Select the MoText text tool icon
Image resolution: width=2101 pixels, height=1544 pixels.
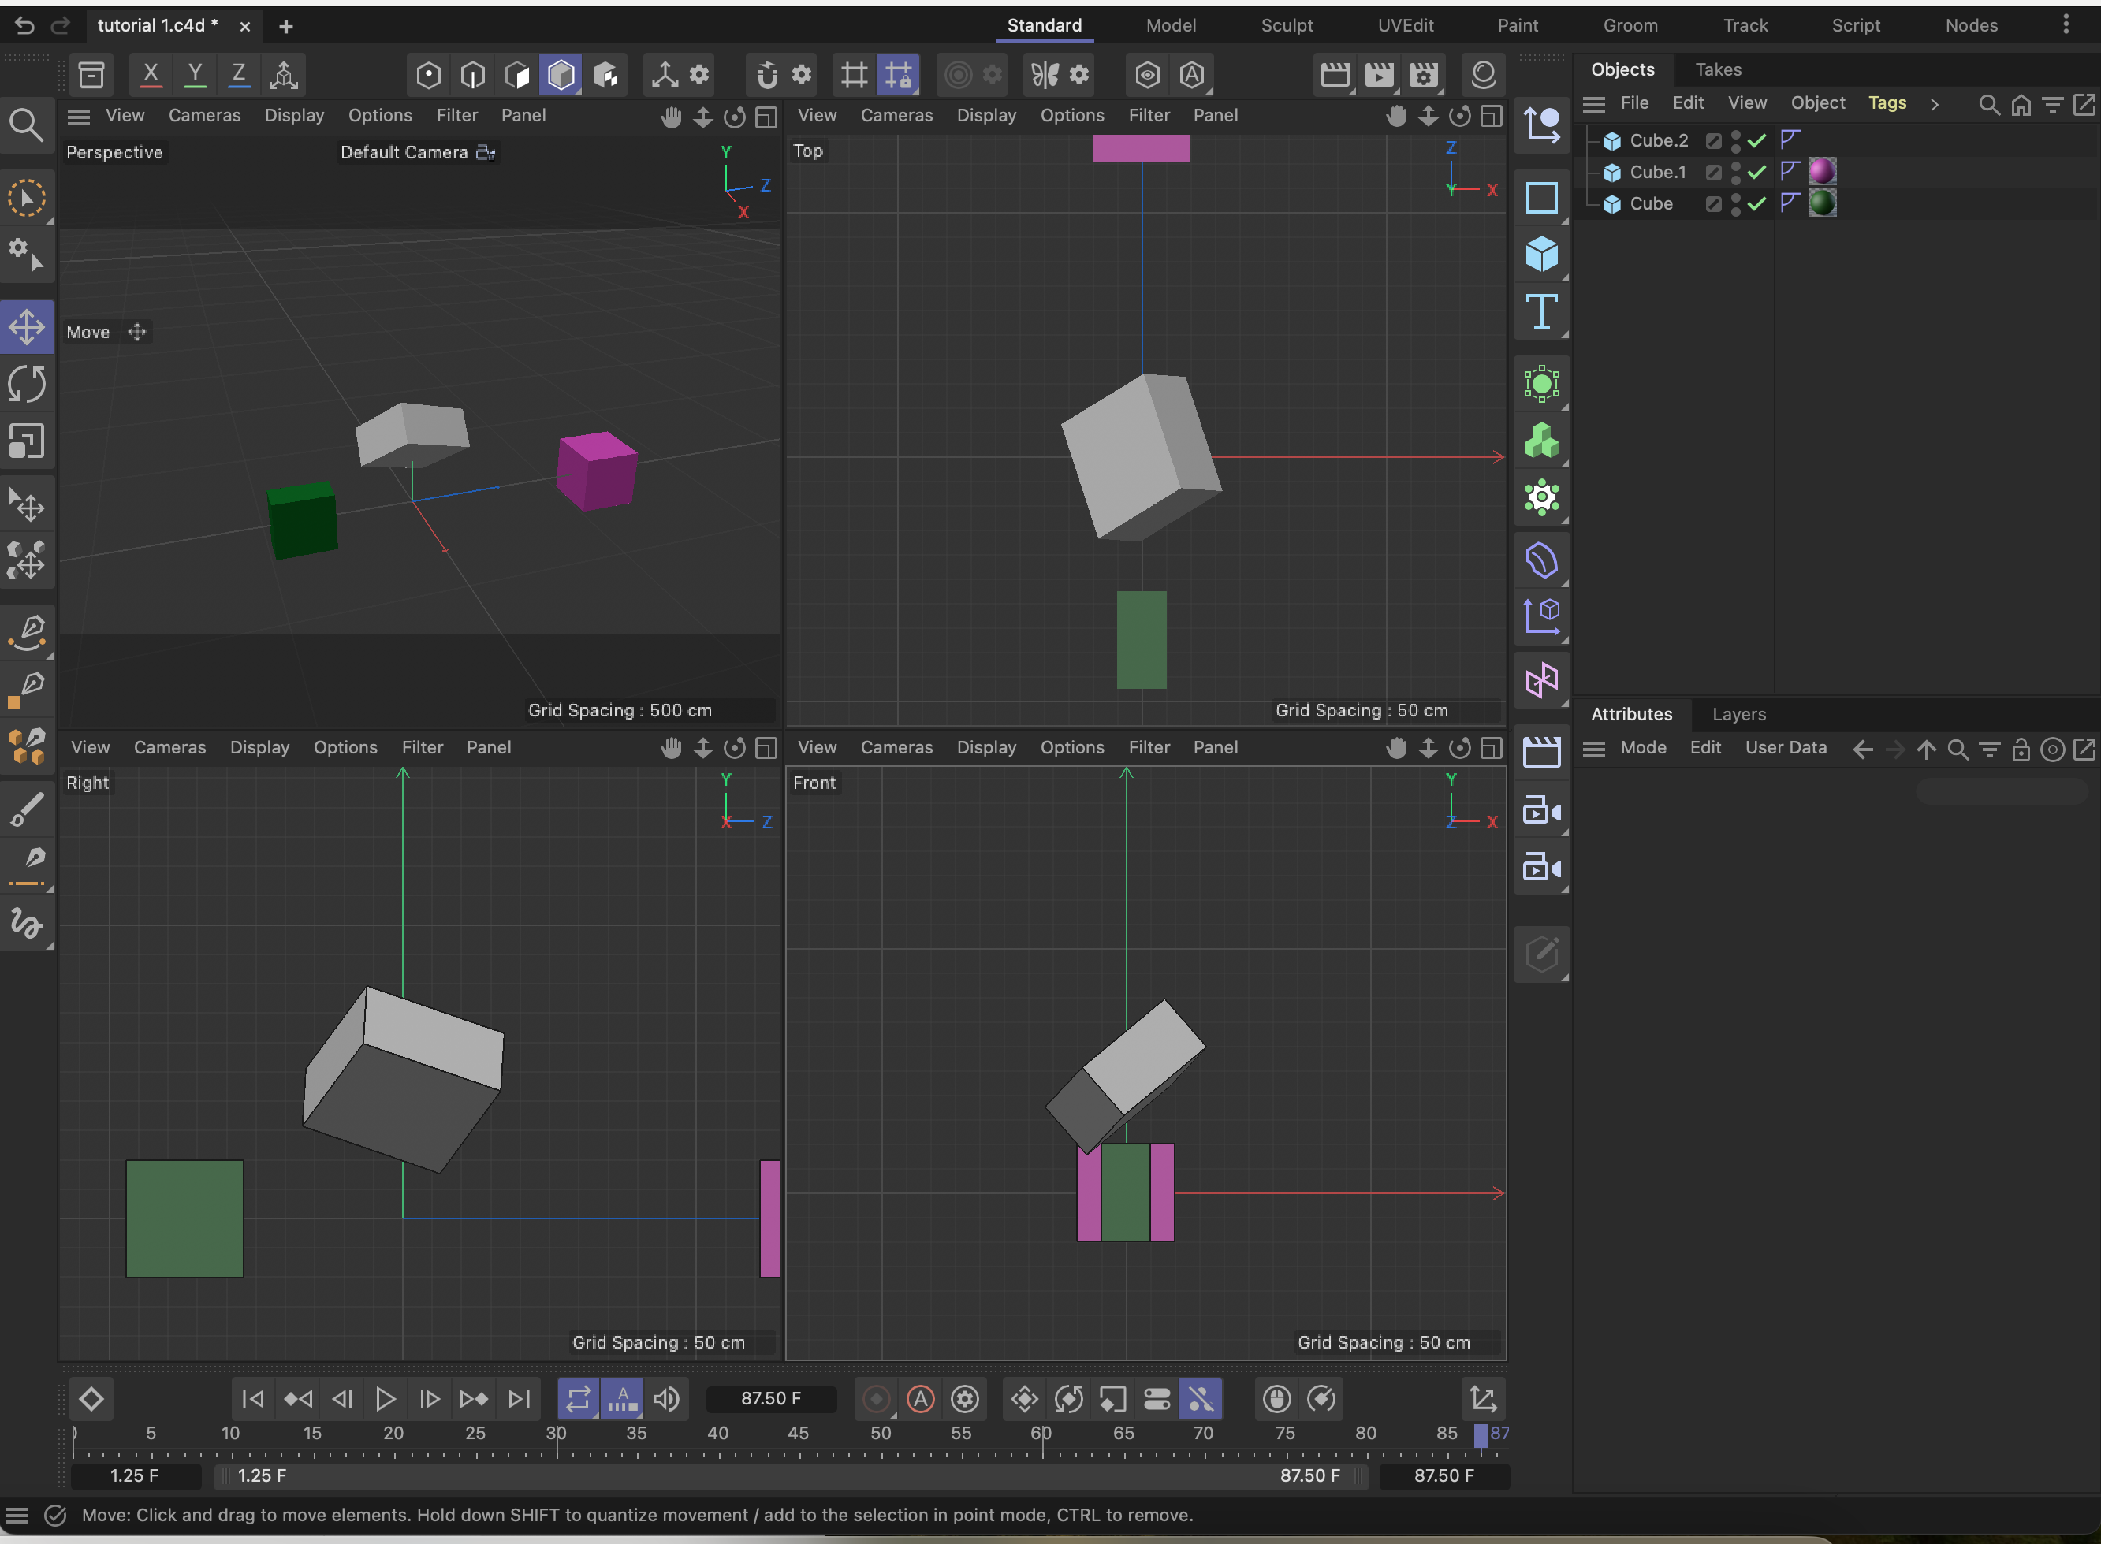[x=1540, y=312]
